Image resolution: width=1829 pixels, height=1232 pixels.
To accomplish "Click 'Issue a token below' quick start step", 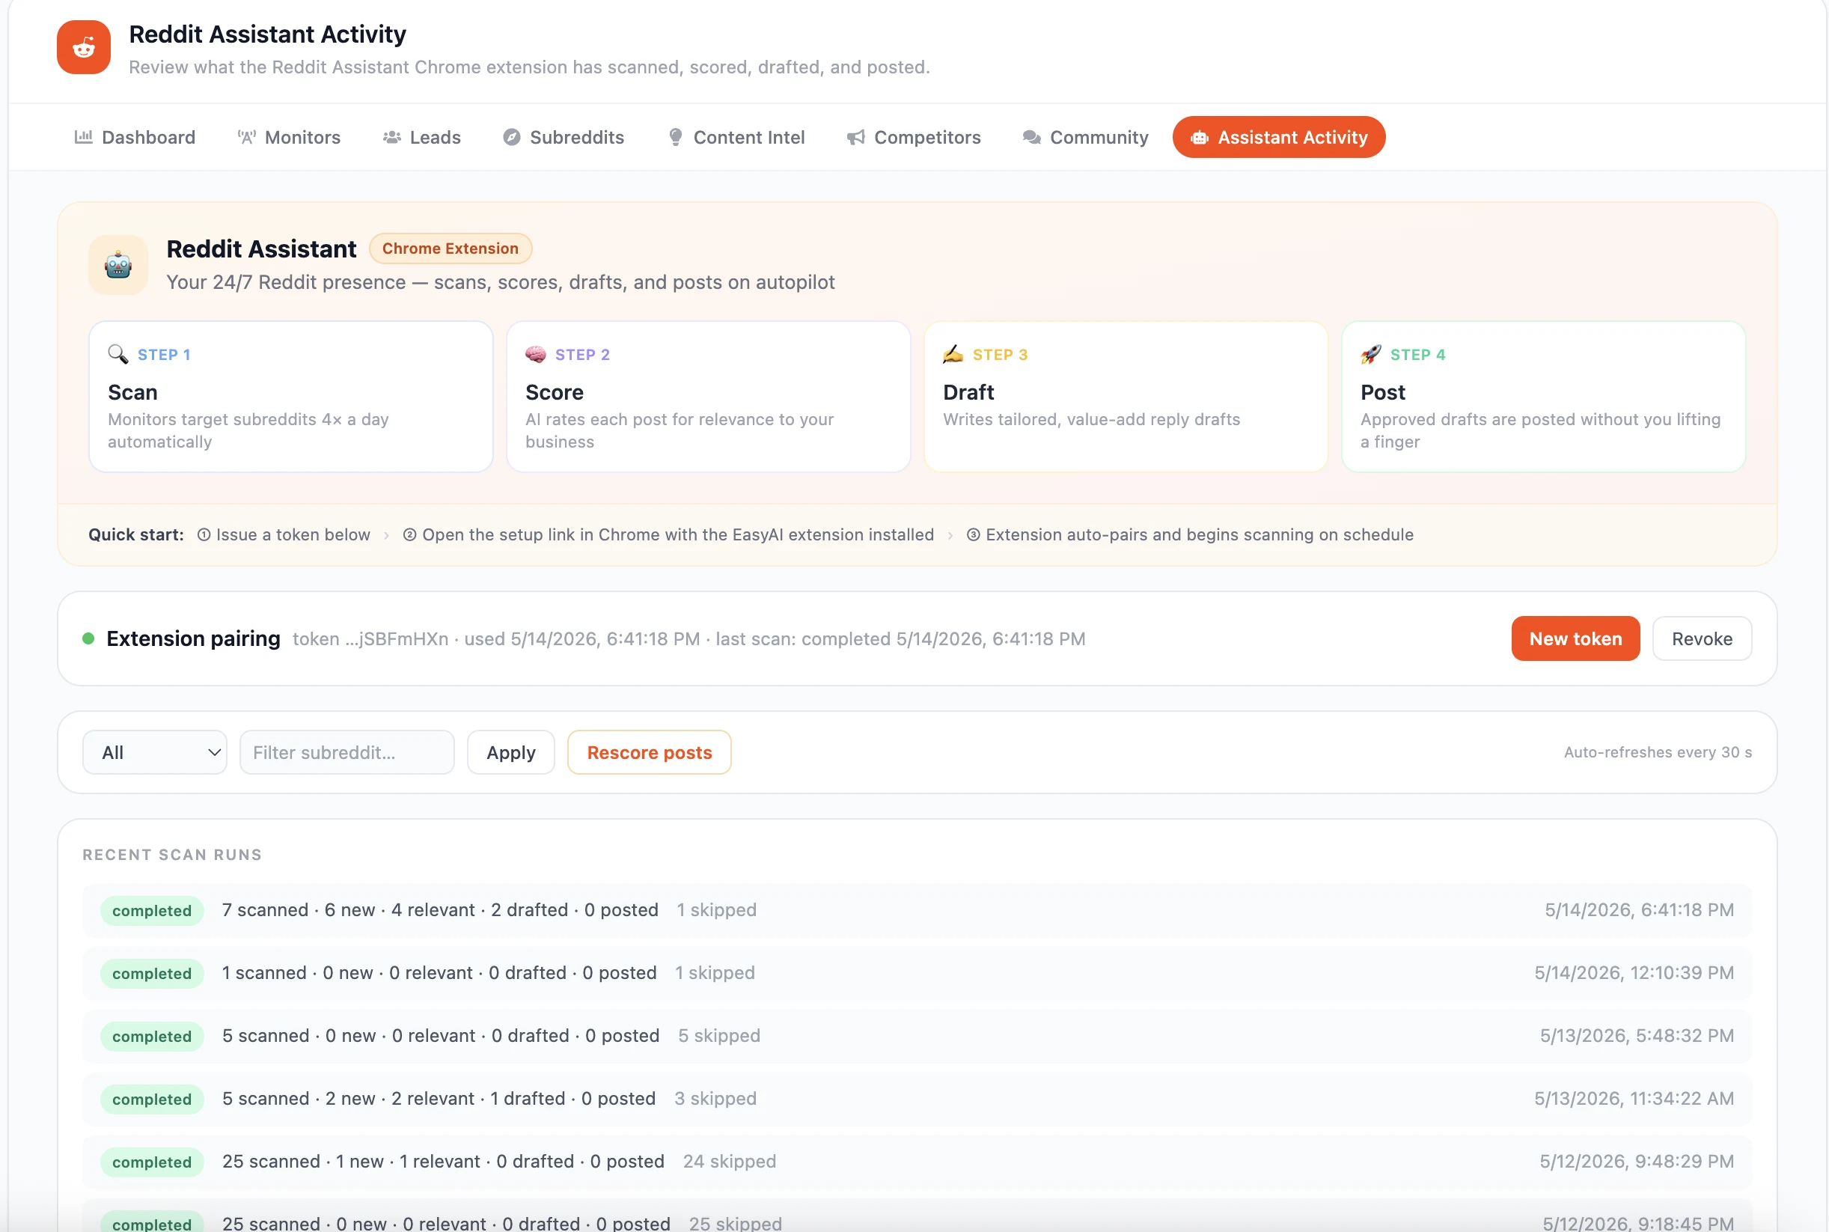I will tap(284, 534).
